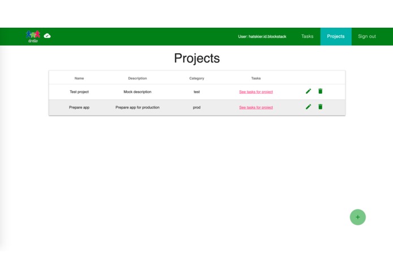This screenshot has width=393, height=279.
Task: Click the dretlo logo in the header
Action: tap(33, 37)
